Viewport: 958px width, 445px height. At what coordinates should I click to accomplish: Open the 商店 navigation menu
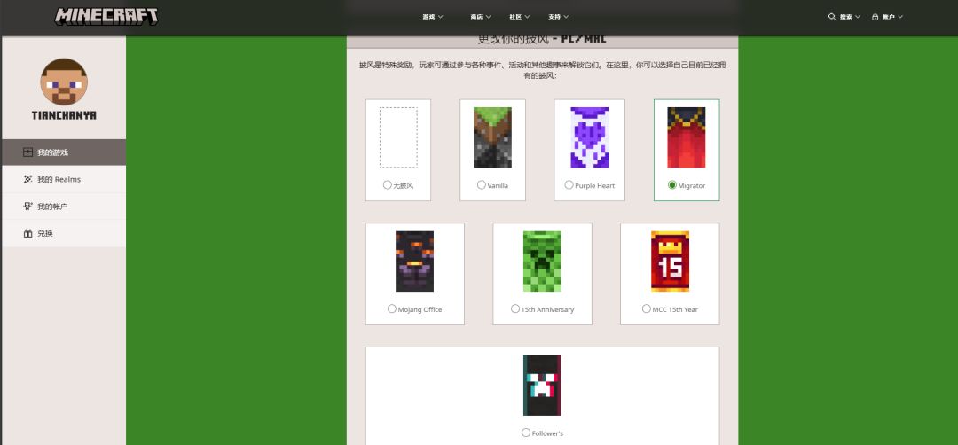pos(481,17)
